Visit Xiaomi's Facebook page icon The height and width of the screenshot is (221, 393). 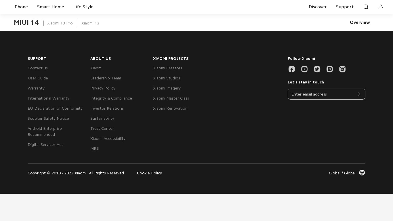coord(292,69)
